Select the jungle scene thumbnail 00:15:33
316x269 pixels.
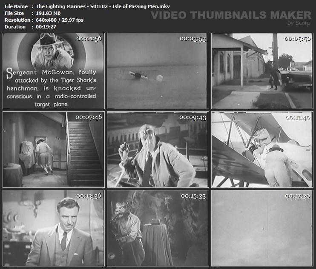[x=158, y=228]
